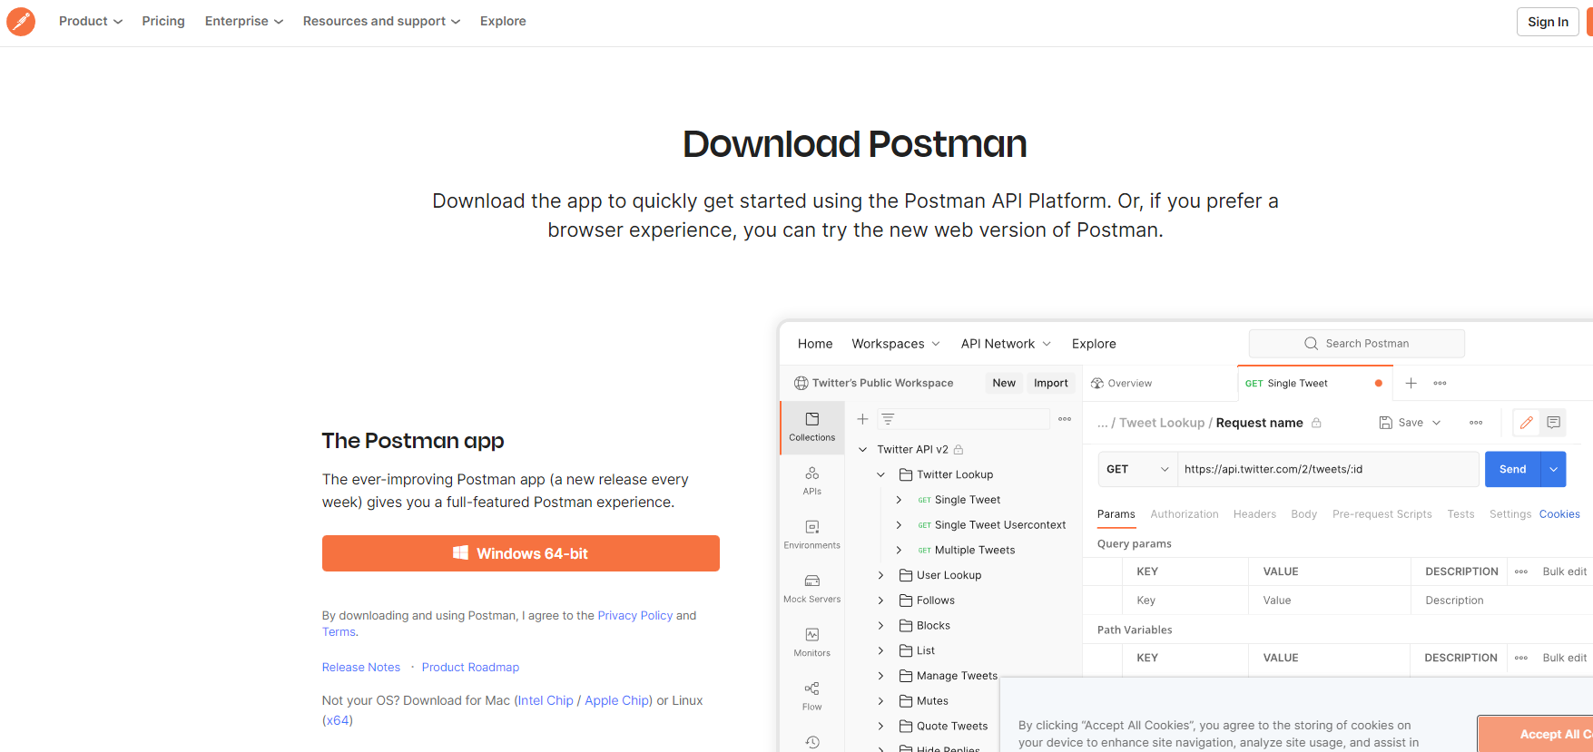Click the Twitter Lookup folder icon
The width and height of the screenshot is (1593, 752).
[x=906, y=474]
